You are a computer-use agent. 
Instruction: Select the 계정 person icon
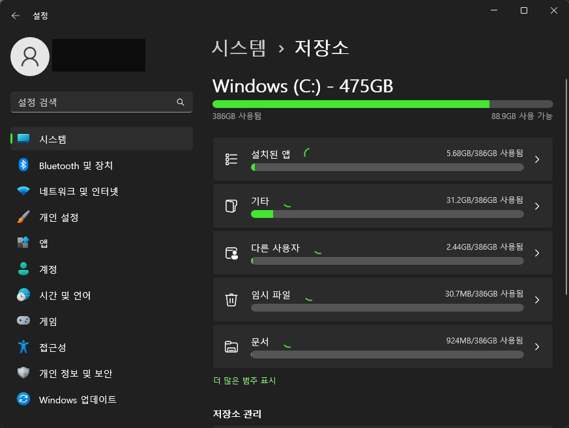pos(23,269)
